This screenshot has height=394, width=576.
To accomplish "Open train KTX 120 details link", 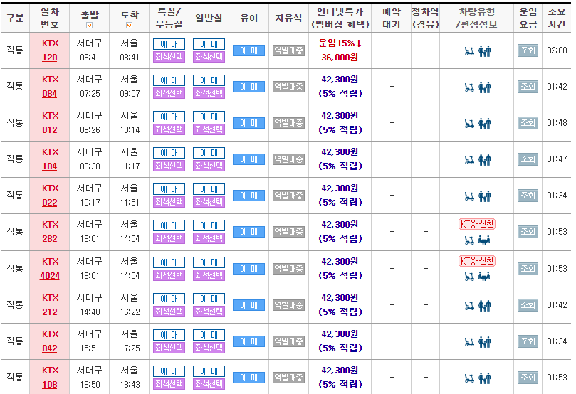I will [50, 57].
